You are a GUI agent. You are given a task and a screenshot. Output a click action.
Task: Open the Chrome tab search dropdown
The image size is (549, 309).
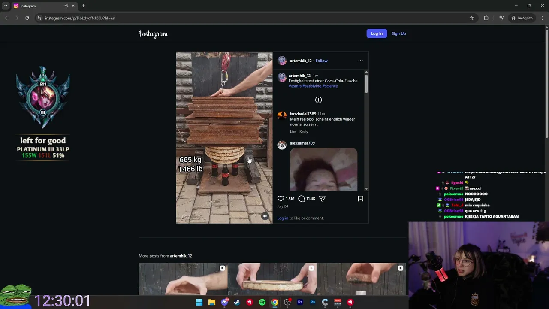(6, 6)
